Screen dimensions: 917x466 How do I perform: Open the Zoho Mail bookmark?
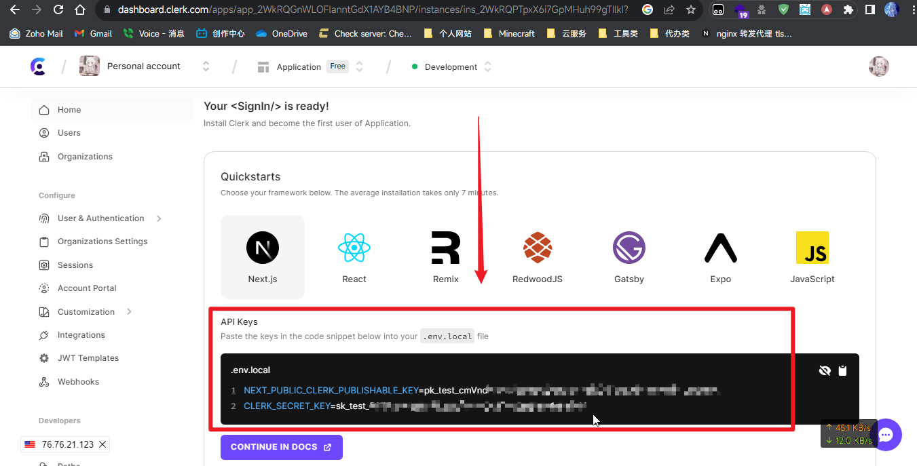(37, 33)
